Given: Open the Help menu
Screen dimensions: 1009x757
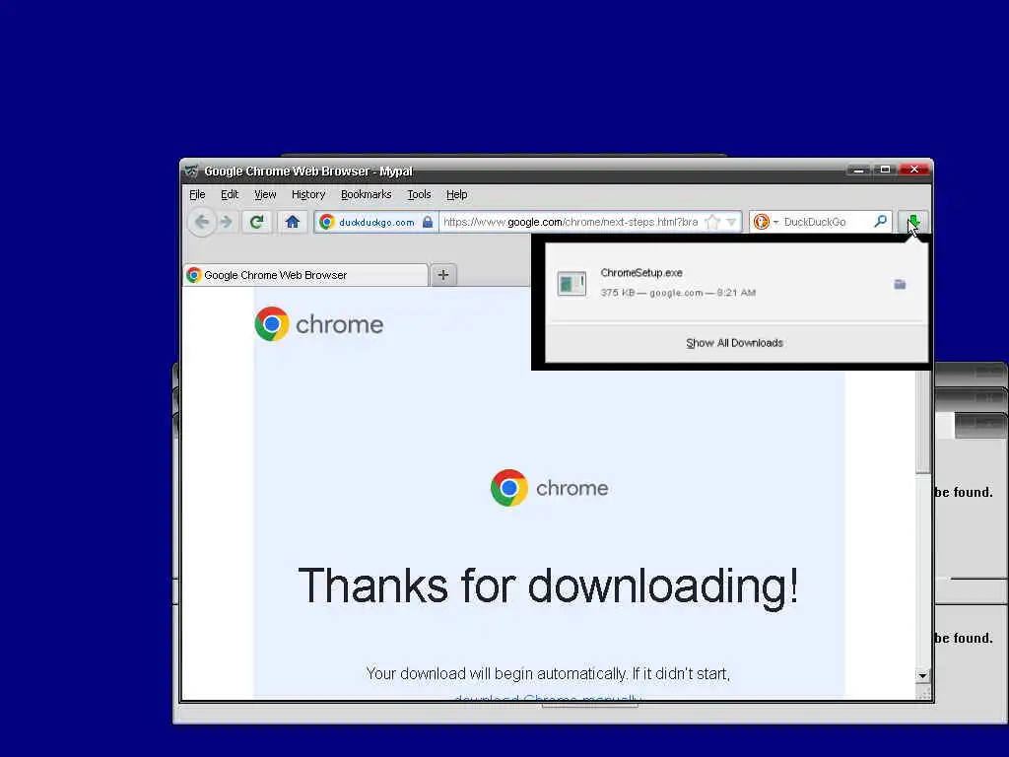Looking at the screenshot, I should [x=456, y=194].
